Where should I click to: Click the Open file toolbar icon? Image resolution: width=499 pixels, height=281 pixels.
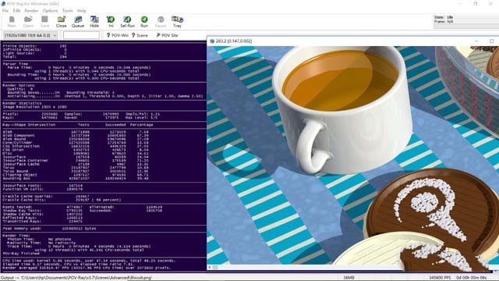(x=28, y=22)
